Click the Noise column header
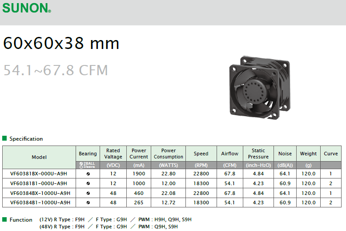Screen dimensions: 346x231 (285, 154)
